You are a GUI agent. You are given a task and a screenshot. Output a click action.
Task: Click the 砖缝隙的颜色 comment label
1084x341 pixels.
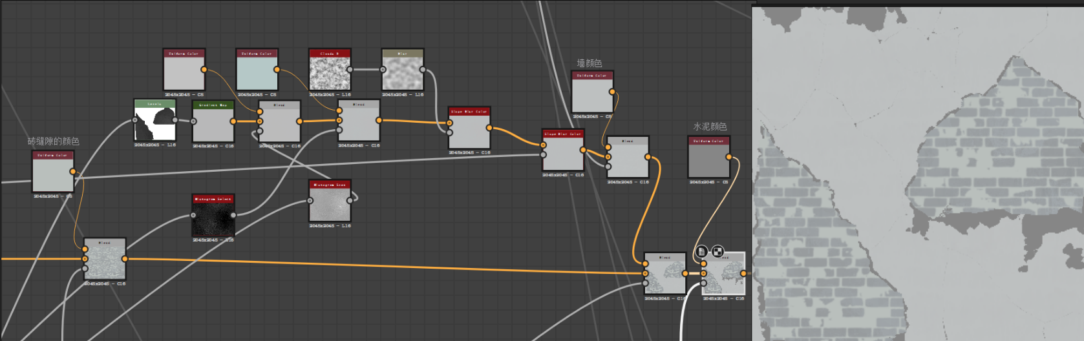click(53, 141)
